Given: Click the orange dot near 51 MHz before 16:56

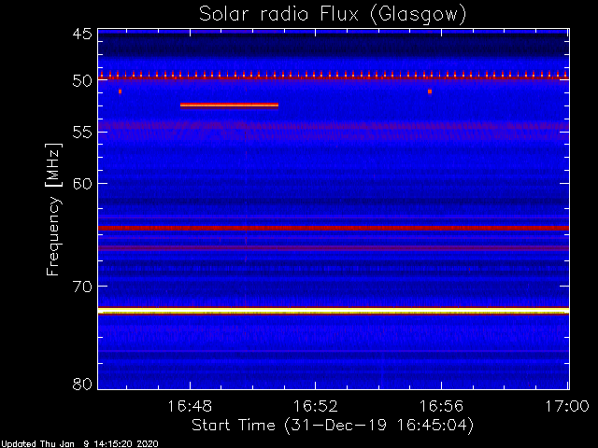Looking at the screenshot, I should pyautogui.click(x=430, y=91).
